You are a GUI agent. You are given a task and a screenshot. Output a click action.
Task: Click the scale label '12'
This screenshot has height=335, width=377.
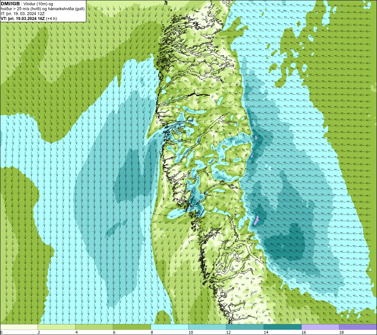228,332
